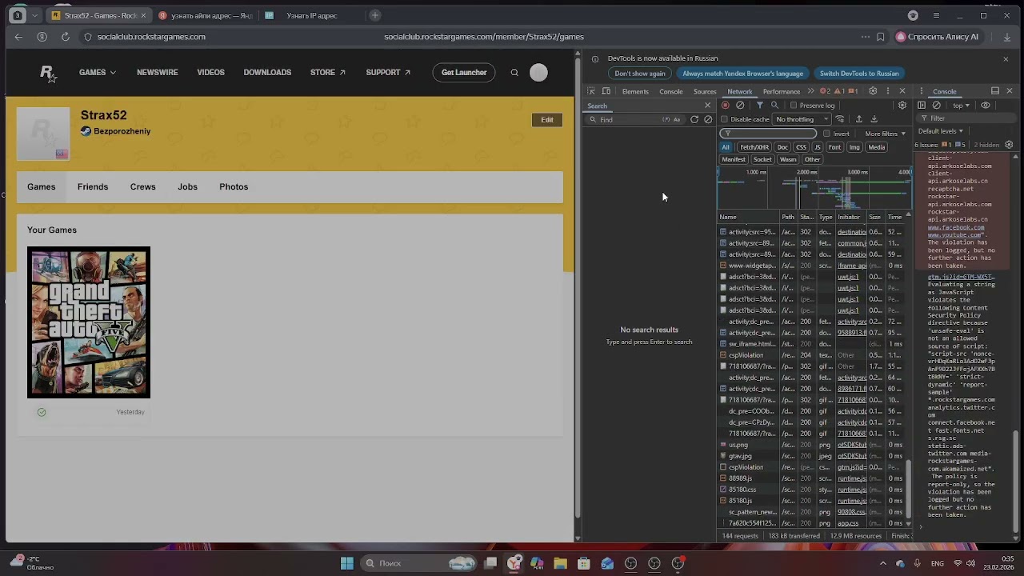Open the Photos tab on the profile
Viewport: 1024px width, 576px height.
[234, 187]
